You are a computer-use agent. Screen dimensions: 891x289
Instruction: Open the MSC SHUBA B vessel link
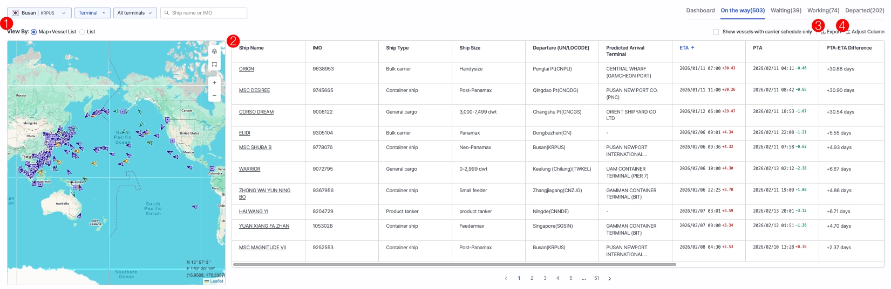(255, 147)
